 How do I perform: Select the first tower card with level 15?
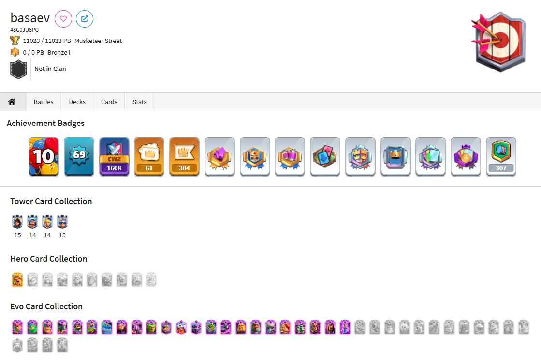point(17,222)
